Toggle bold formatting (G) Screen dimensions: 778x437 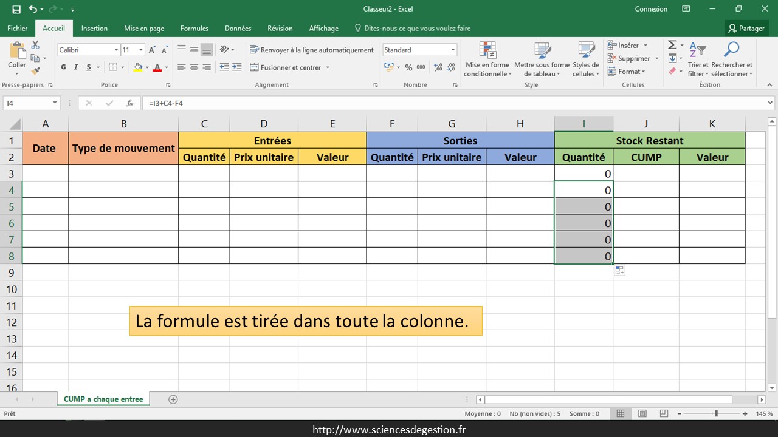click(63, 67)
